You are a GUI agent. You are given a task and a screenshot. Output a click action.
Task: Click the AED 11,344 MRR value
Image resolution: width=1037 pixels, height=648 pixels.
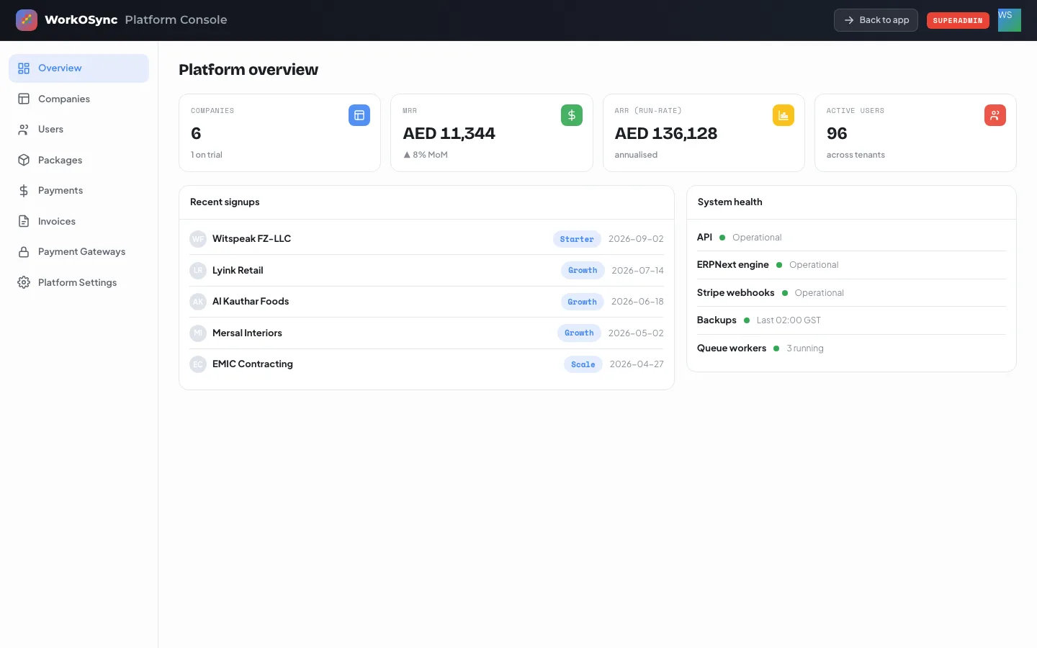point(449,133)
